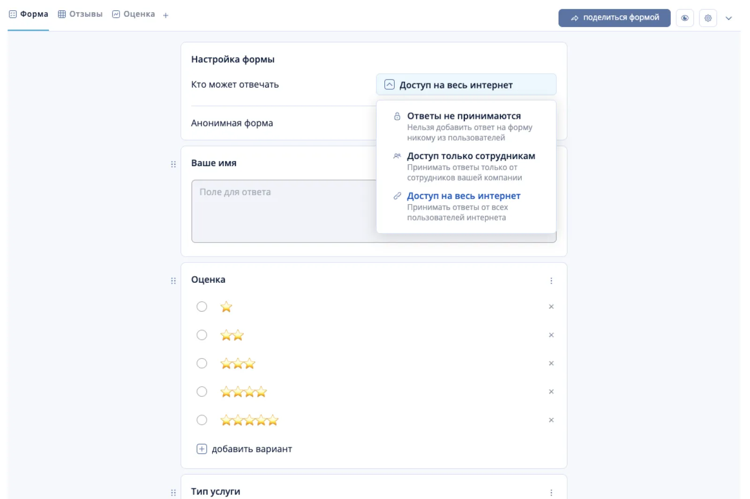Select Доступ на весь интернет menu option
The height and width of the screenshot is (499, 750).
coord(466,206)
